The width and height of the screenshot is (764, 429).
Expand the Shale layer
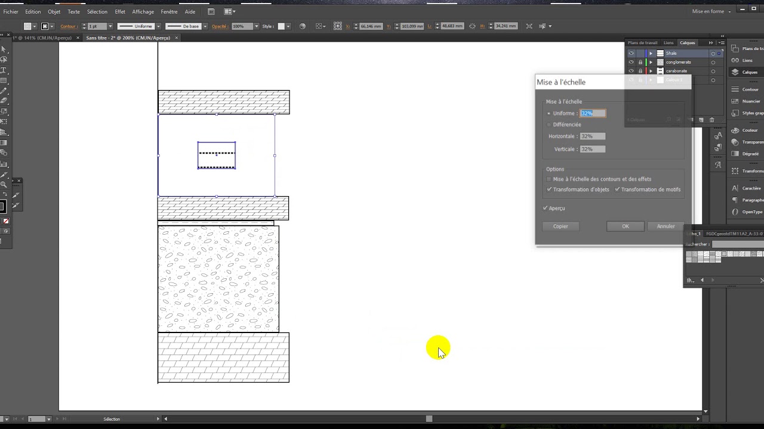coord(651,53)
